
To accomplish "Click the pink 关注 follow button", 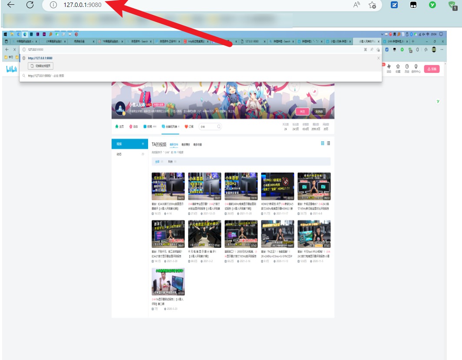I will [x=303, y=111].
